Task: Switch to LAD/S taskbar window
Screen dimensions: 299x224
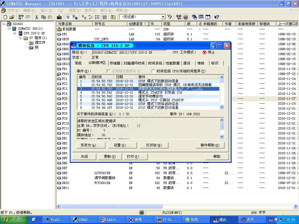Action: pos(112,220)
